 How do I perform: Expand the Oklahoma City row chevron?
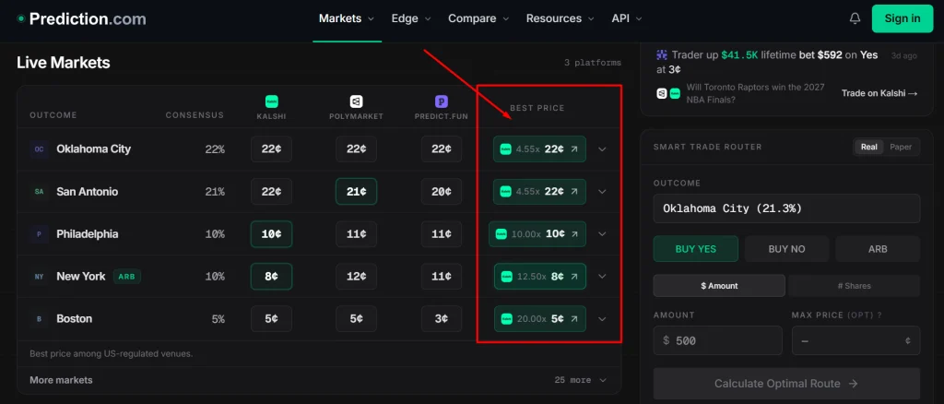[602, 149]
